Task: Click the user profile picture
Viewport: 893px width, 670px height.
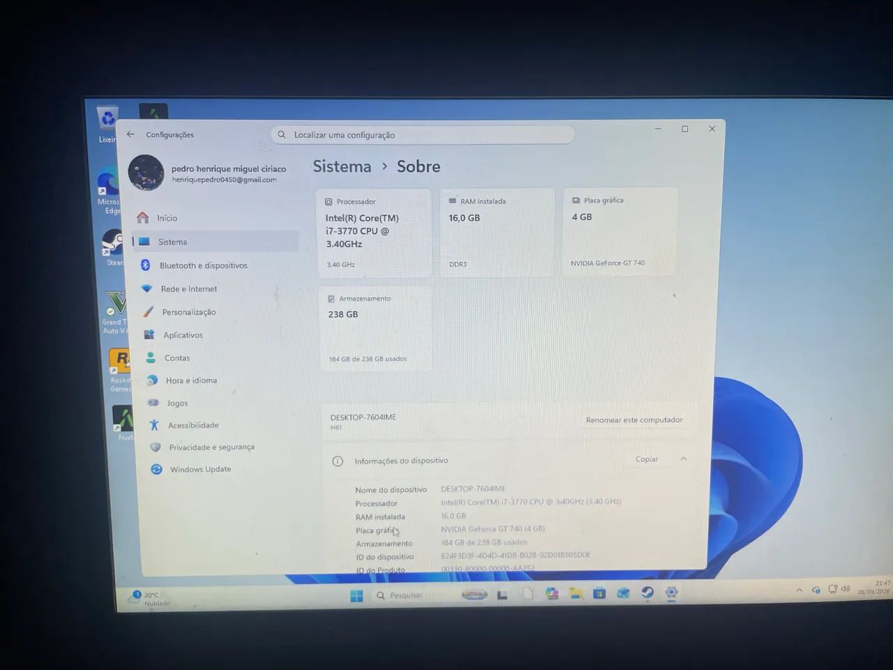Action: pos(146,172)
